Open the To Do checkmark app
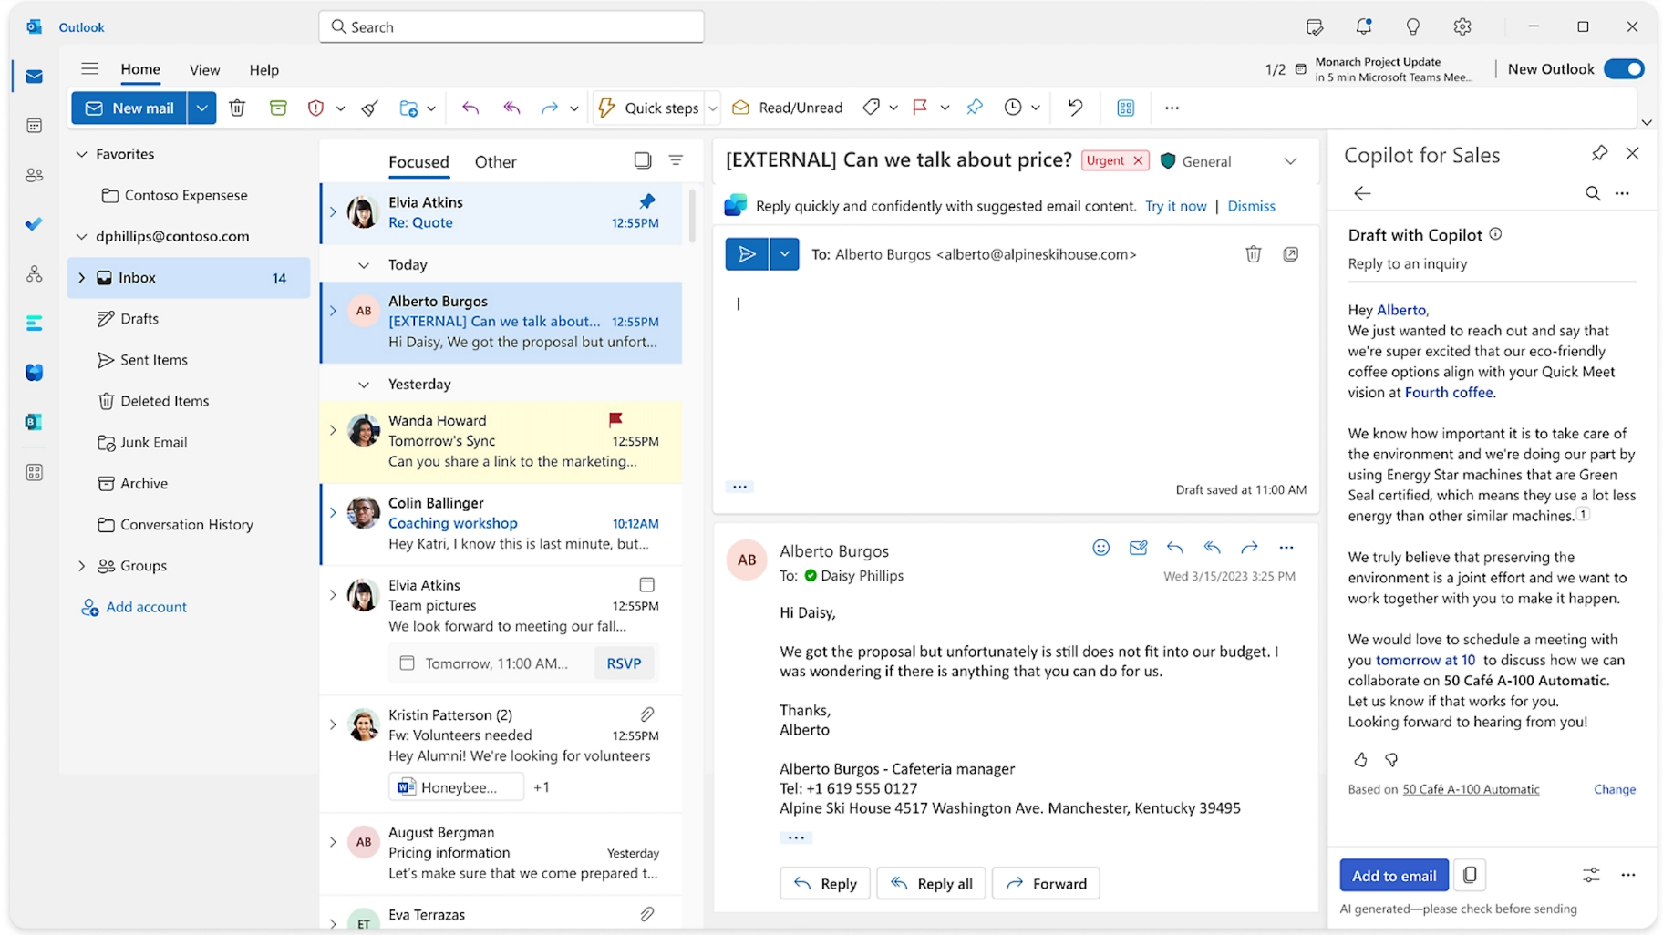This screenshot has height=935, width=1663. click(35, 224)
